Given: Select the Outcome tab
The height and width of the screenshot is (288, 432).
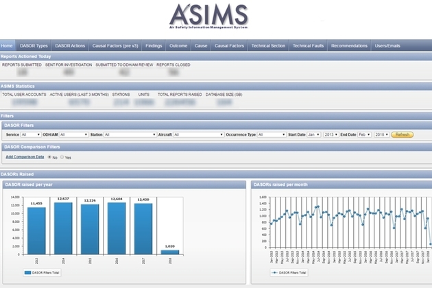Looking at the screenshot, I should (178, 46).
